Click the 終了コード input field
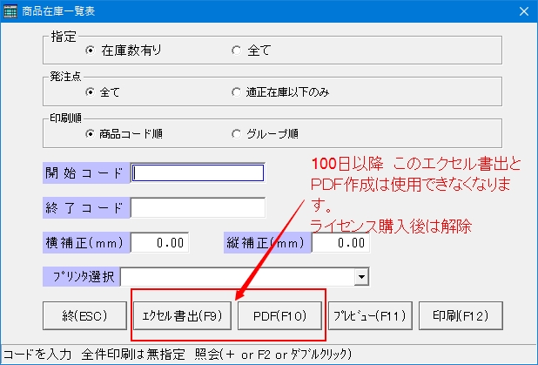This screenshot has height=365, width=538. [198, 207]
